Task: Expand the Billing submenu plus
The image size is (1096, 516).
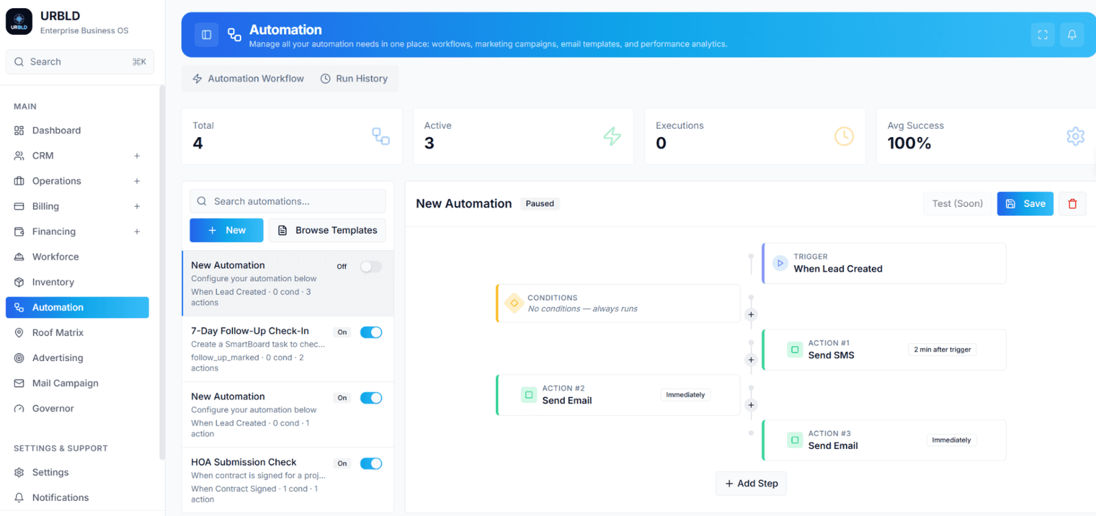Action: [137, 206]
